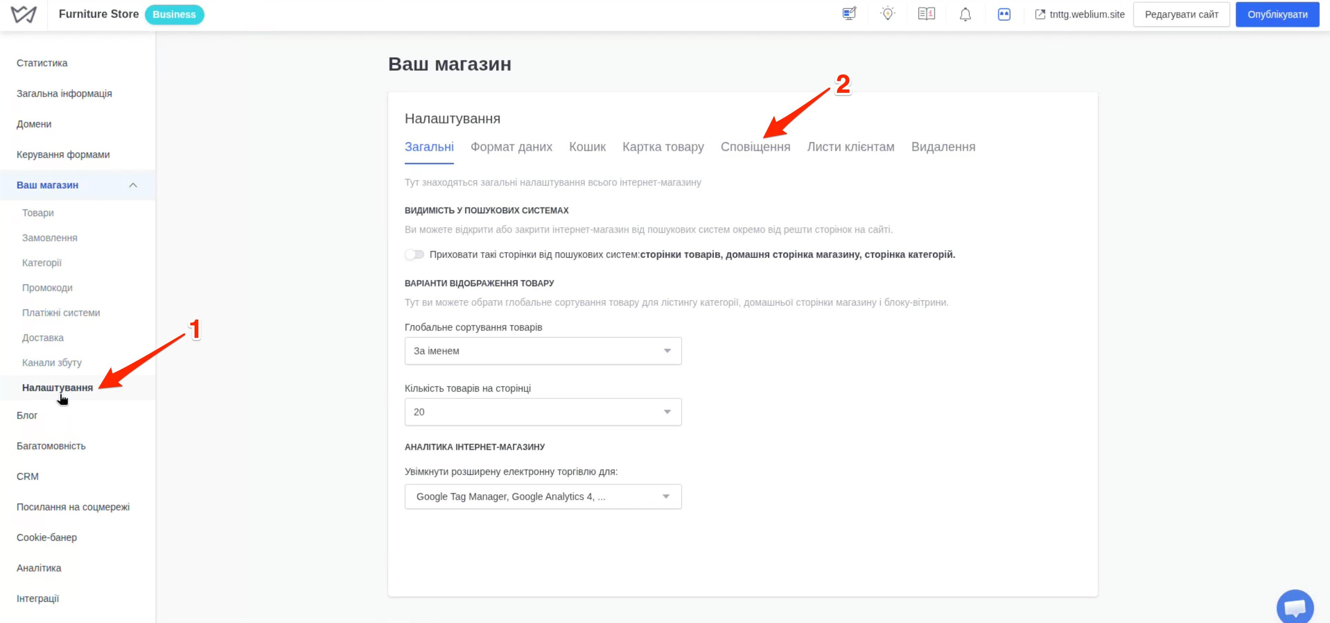Open Блог in the sidebar
Viewport: 1330px width, 623px height.
(x=27, y=415)
